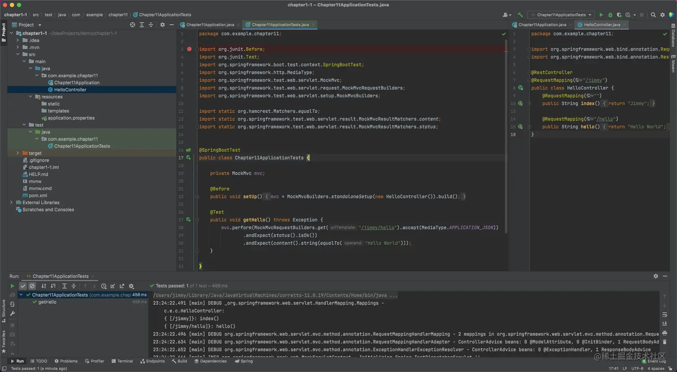
Task: Open run configuration dropdown Chapter11ApplicationTests
Action: [561, 15]
